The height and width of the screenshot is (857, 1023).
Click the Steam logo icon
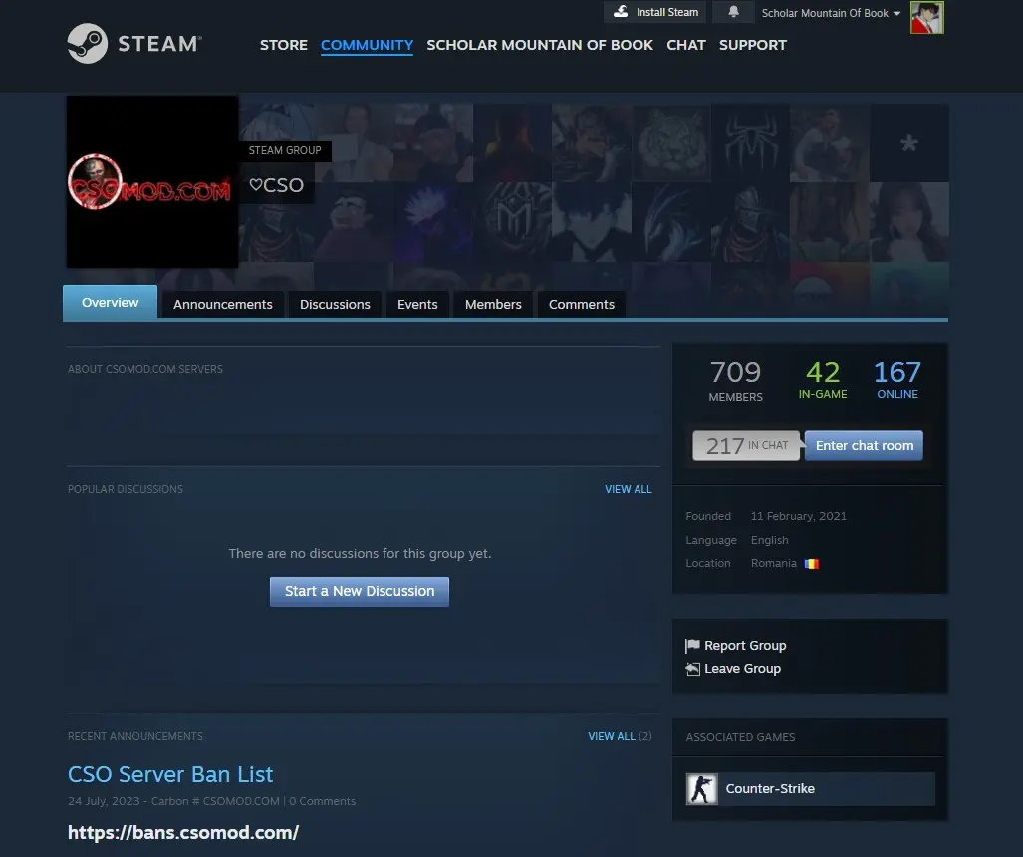click(x=88, y=44)
